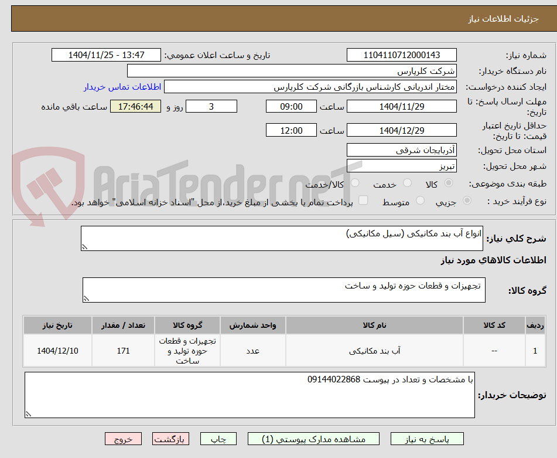557x458 pixels.
Task: Click the کد کالا column header
Action: click(494, 325)
